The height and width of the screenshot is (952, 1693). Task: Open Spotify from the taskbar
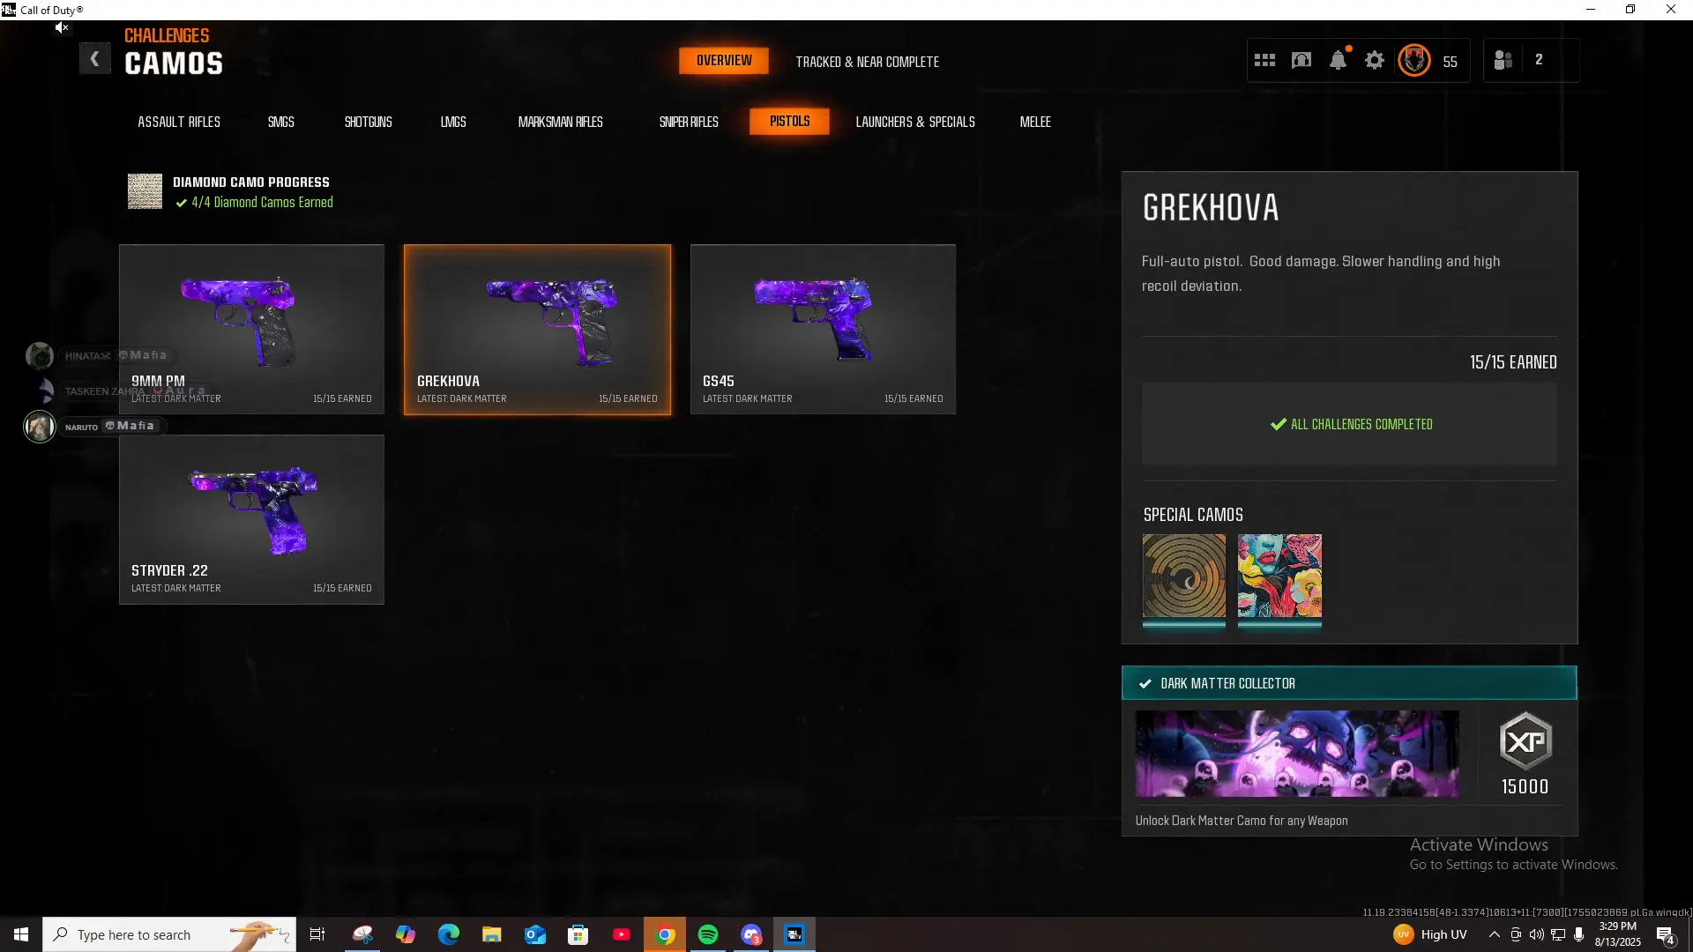[707, 934]
